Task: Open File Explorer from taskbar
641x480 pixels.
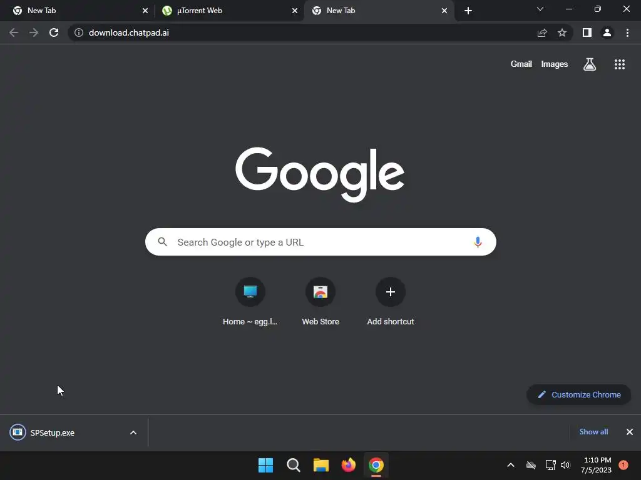Action: click(x=321, y=465)
